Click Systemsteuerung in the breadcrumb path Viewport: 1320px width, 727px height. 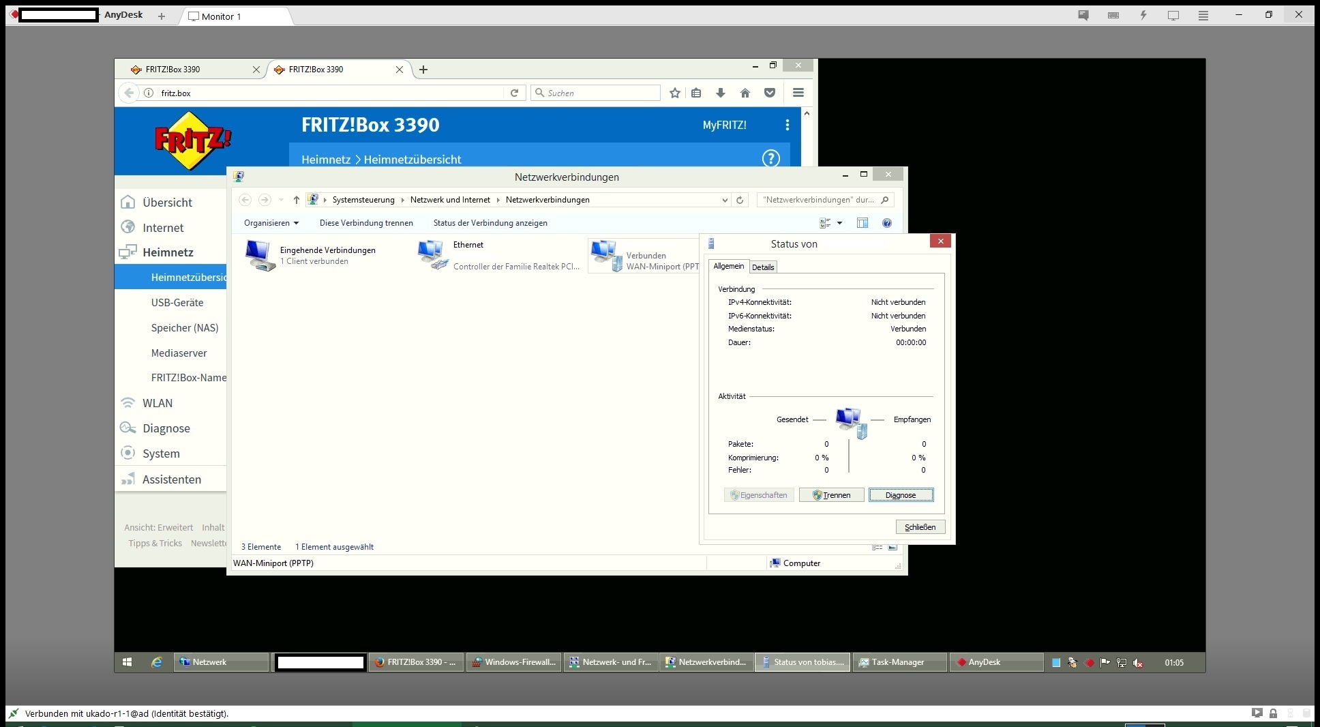(363, 200)
